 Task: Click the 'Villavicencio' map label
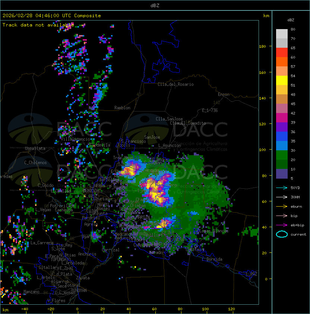coord(75,139)
